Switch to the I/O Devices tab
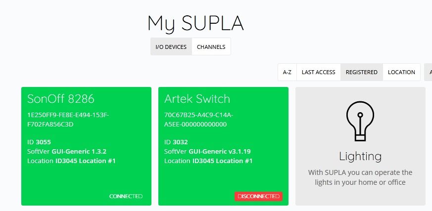Viewport: 432px width, 211px height. click(x=171, y=47)
